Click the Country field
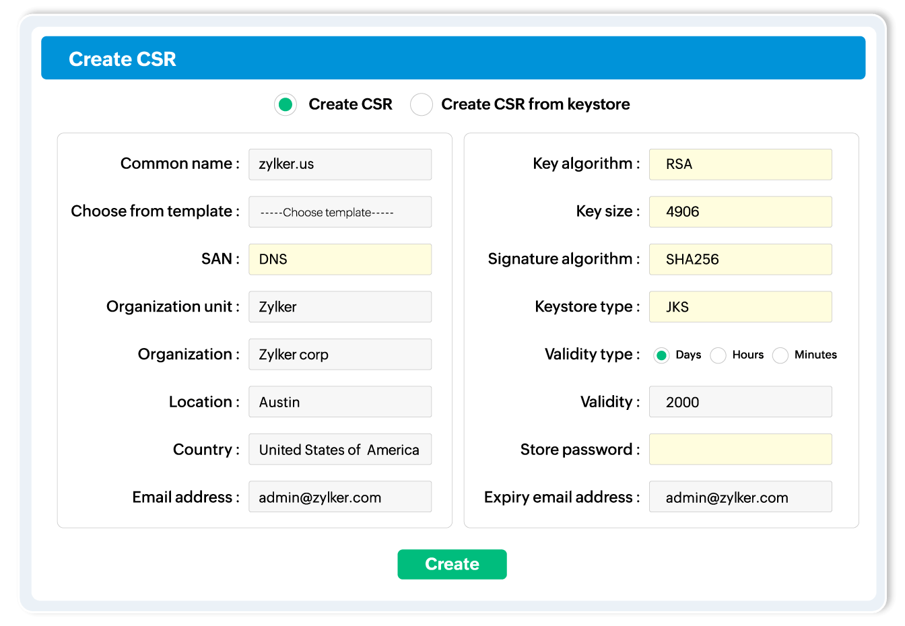The image size is (905, 626). pos(340,450)
